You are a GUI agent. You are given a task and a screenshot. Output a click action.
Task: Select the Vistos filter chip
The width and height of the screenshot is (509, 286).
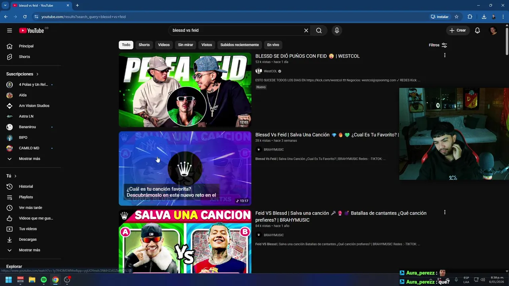pos(207,45)
